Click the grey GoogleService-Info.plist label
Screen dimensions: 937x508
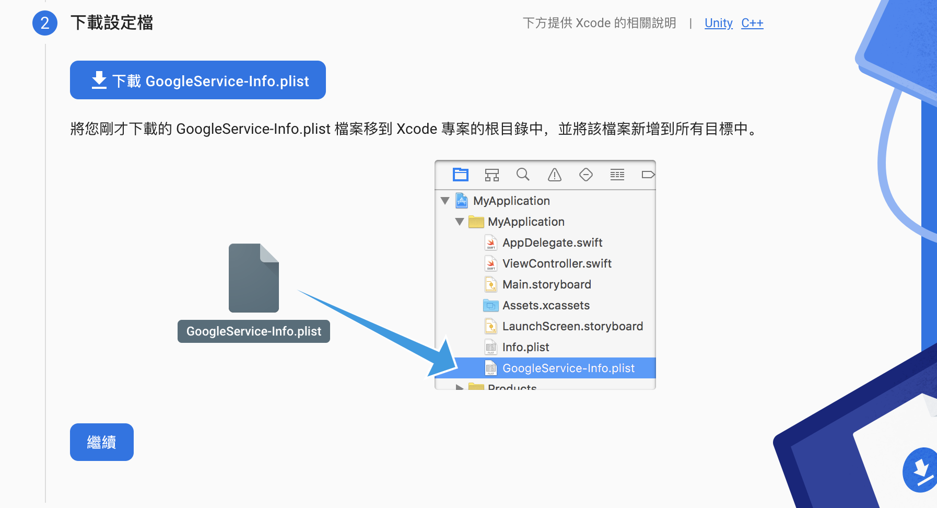pos(254,331)
